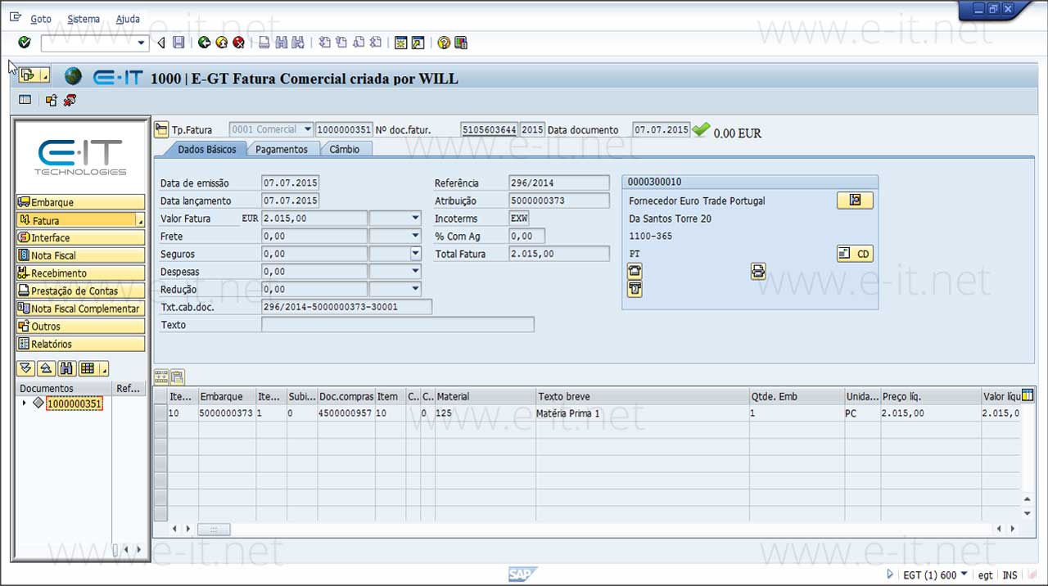Click the red Cancel icon

[238, 43]
